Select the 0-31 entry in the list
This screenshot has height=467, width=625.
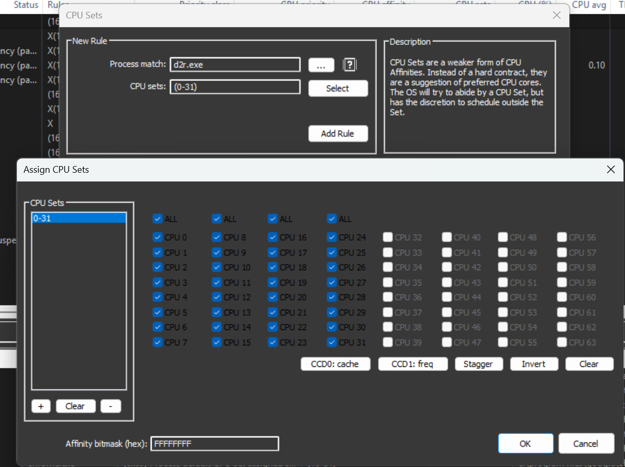[x=79, y=218]
